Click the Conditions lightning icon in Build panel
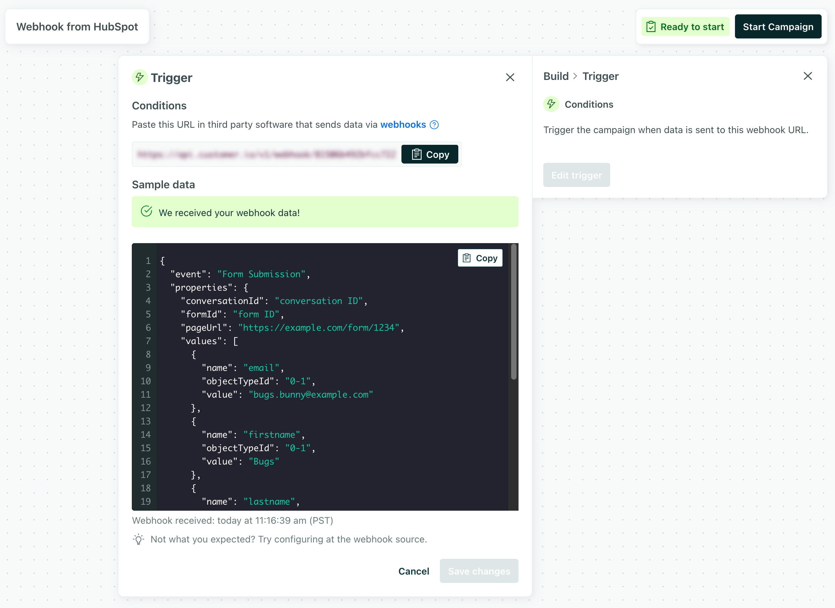This screenshot has height=608, width=835. point(551,104)
